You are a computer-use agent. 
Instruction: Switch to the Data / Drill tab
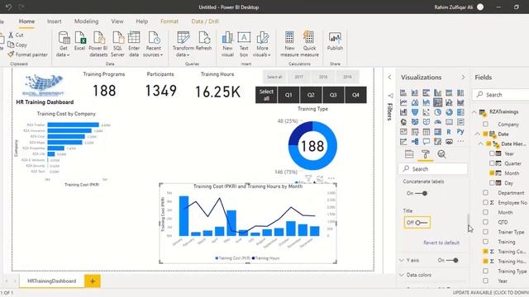205,21
